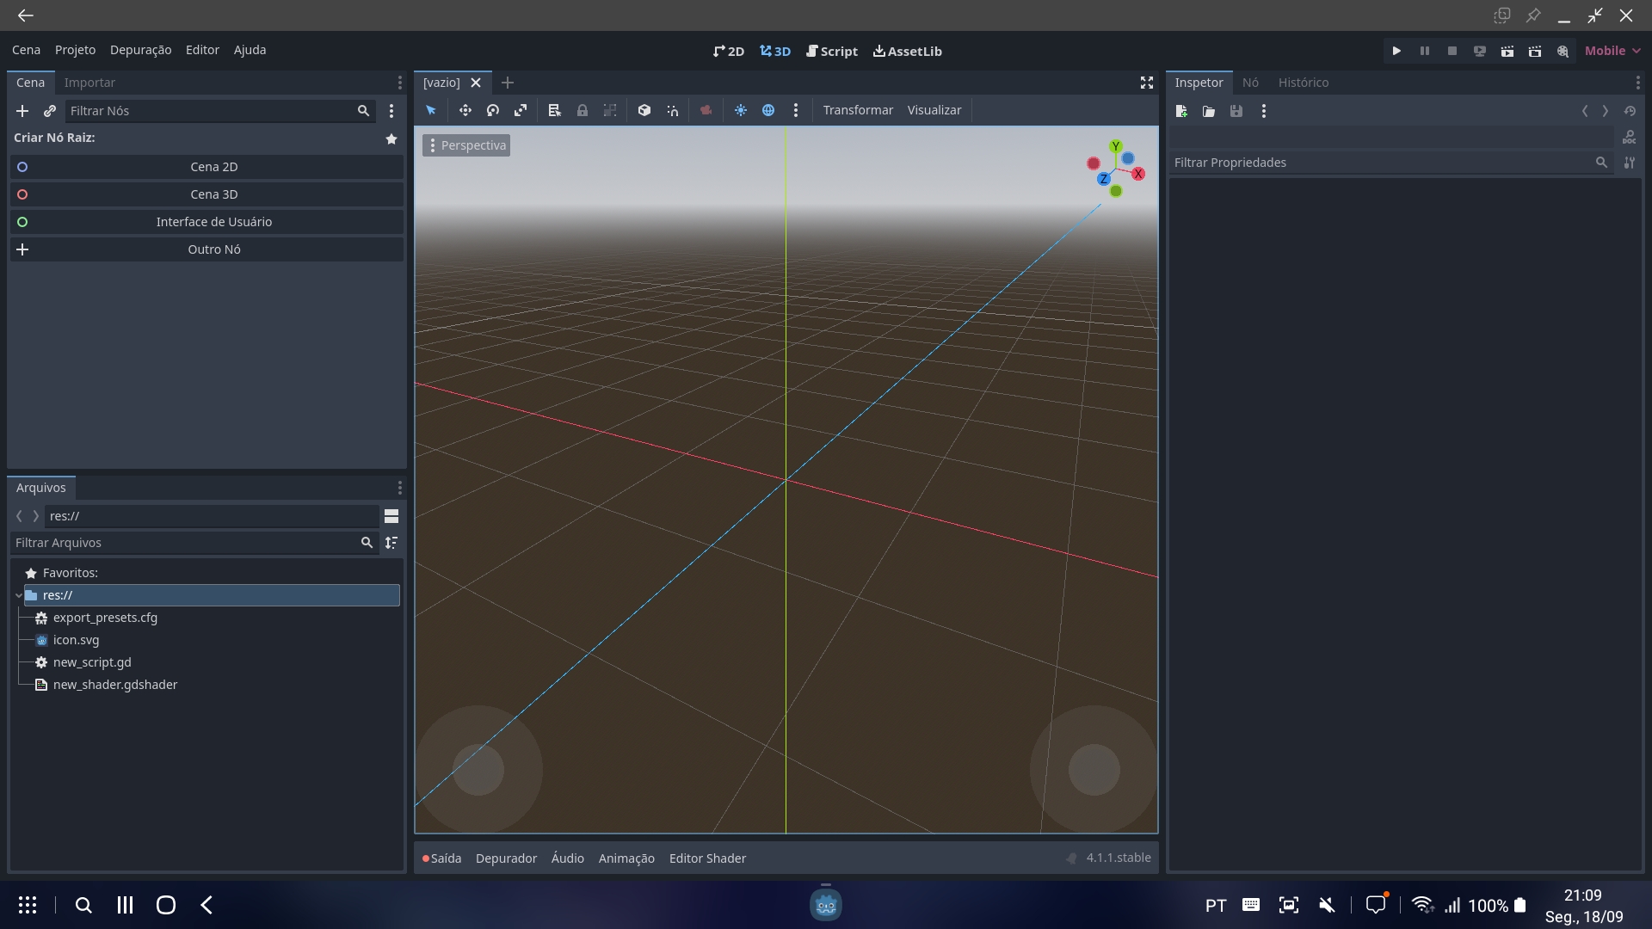This screenshot has width=1652, height=929.
Task: Activate the Ruler/List selection tool
Action: [553, 110]
